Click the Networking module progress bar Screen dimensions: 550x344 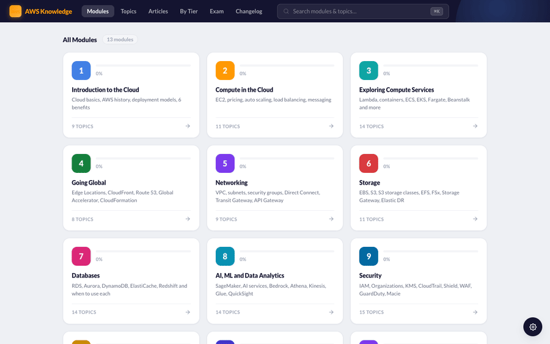287,158
